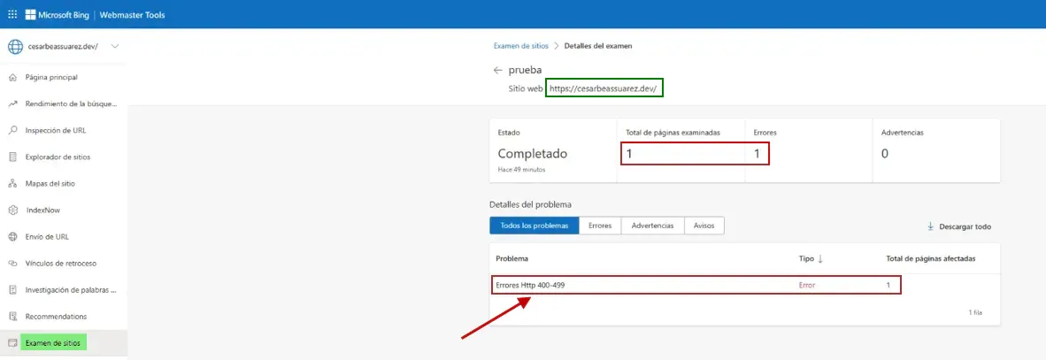Viewport: 1046px width, 360px height.
Task: Switch to the Avisos tab
Action: (704, 226)
